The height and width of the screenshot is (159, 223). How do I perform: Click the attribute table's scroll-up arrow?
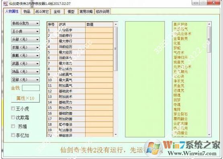click(x=116, y=25)
